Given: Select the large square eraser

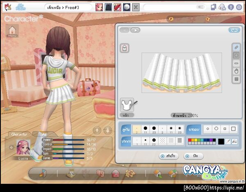Looking at the screenshot, I should coord(233,129).
